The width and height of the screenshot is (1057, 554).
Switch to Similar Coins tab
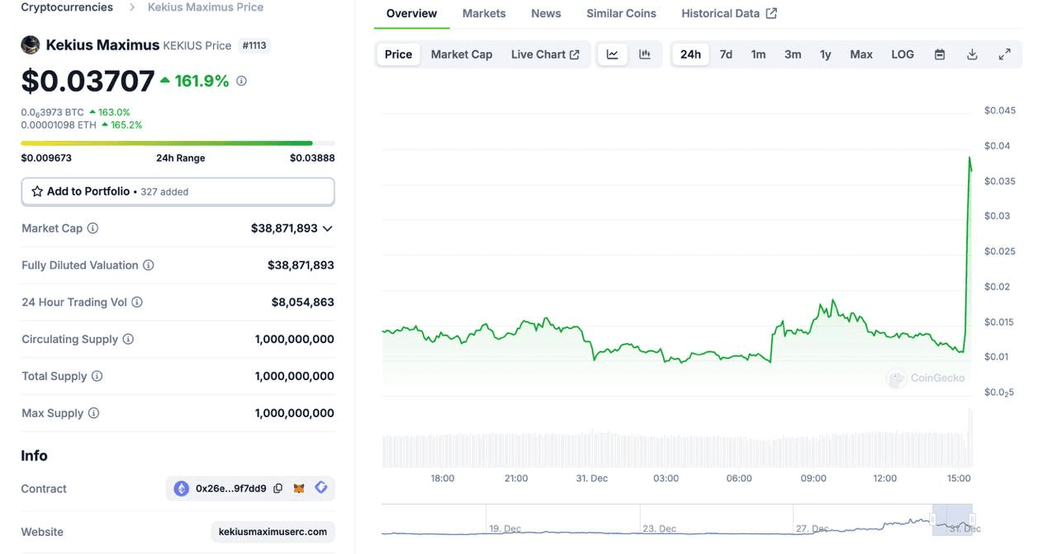tap(621, 13)
